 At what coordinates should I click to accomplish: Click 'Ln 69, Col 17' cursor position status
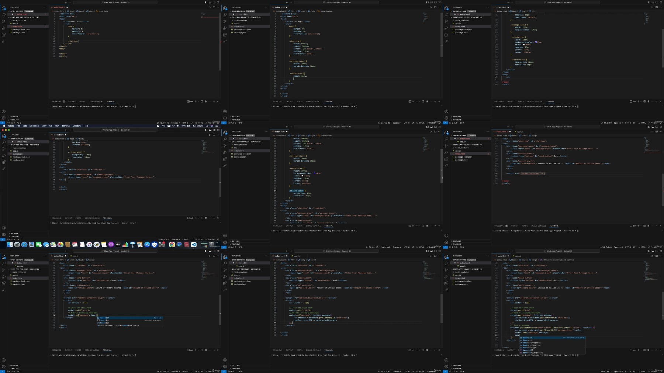click(605, 372)
